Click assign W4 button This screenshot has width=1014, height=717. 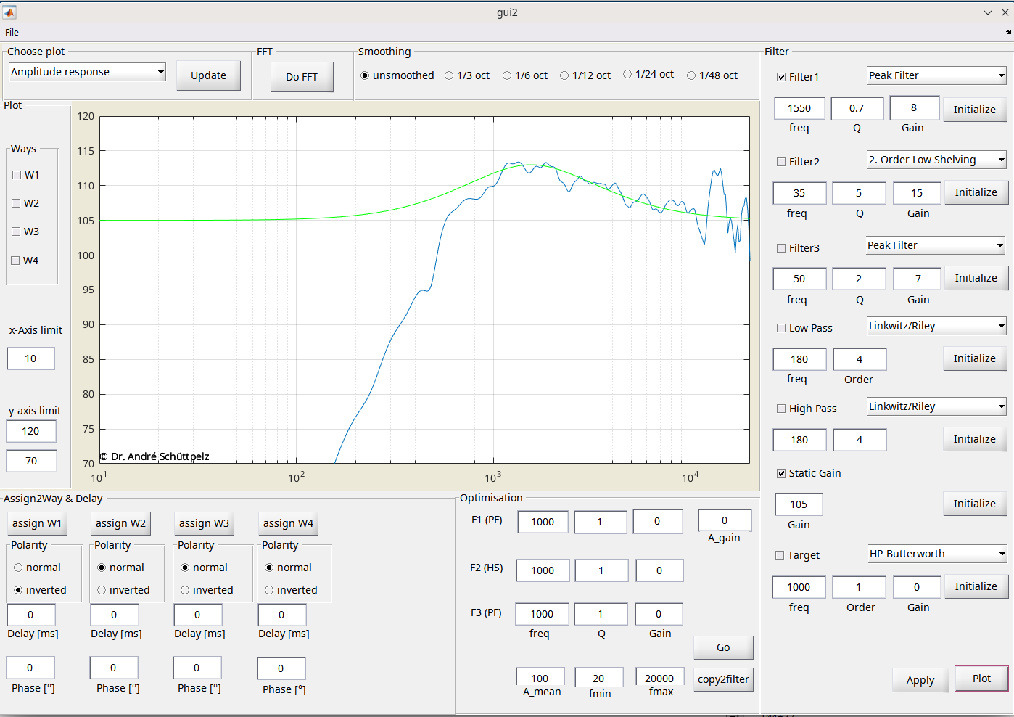click(x=288, y=523)
